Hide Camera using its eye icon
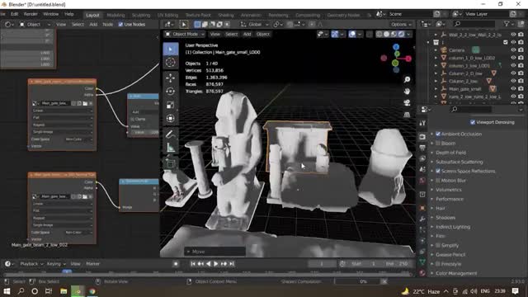Viewport: 528px width, 297px height. point(513,49)
